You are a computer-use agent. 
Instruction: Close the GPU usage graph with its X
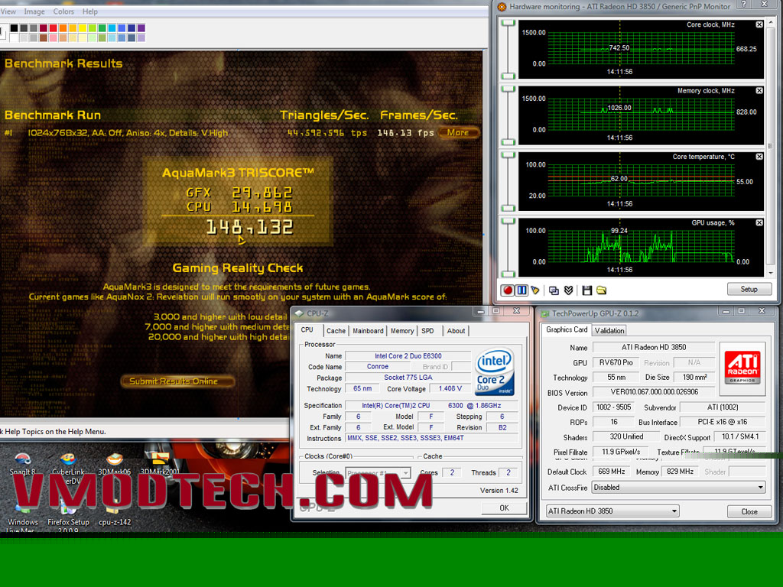pos(759,222)
